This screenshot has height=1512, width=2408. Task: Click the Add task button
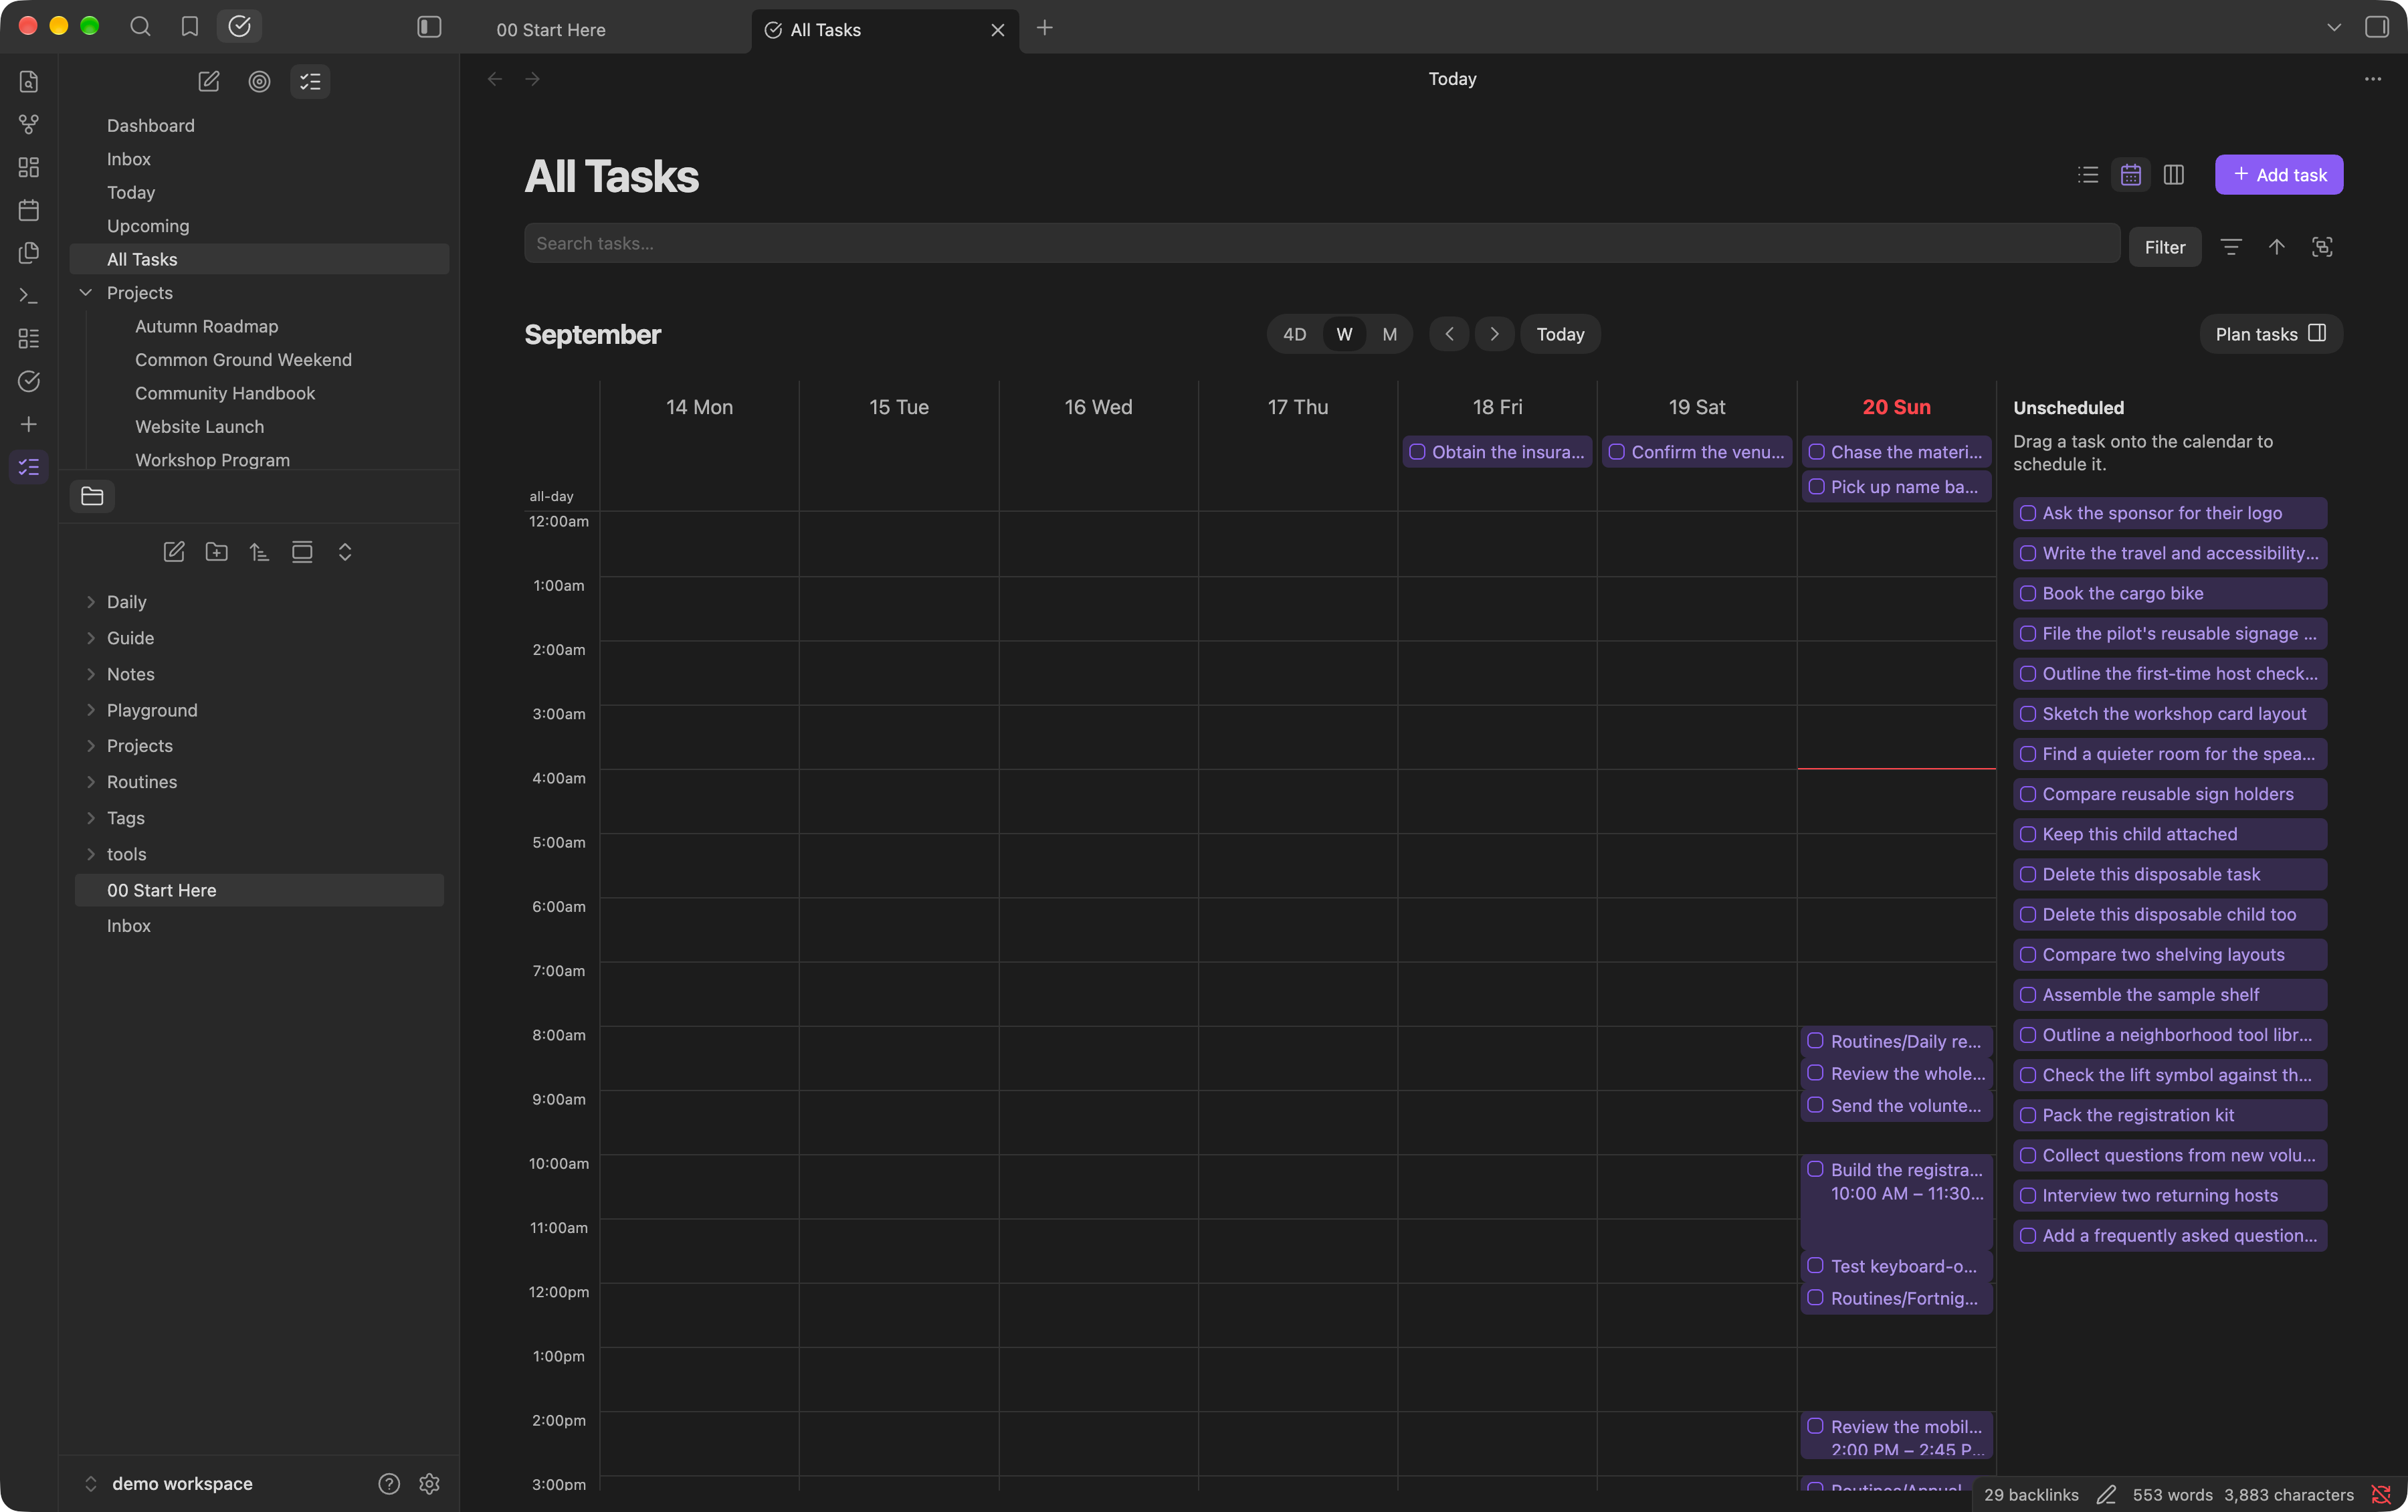coord(2279,175)
